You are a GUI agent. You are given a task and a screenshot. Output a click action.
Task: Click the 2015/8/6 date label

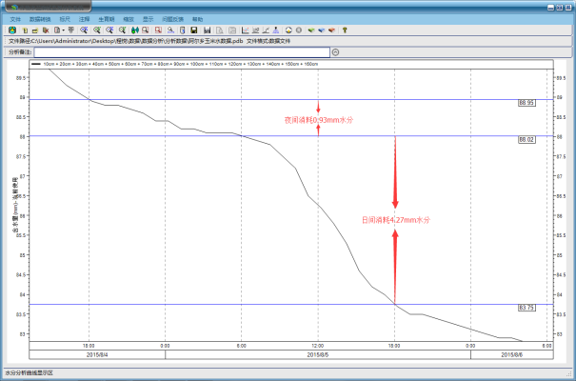(x=511, y=355)
